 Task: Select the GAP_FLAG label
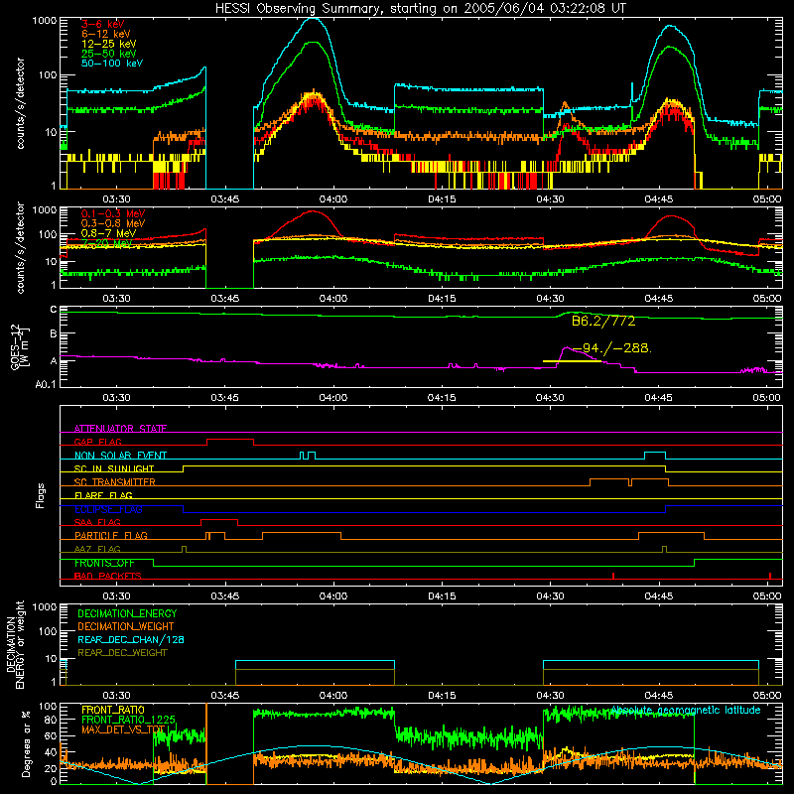[x=97, y=442]
